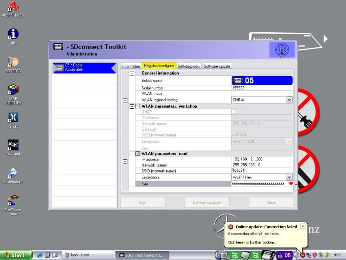Collapse the General information section
Viewport: 346px width, 260px height.
[x=132, y=73]
